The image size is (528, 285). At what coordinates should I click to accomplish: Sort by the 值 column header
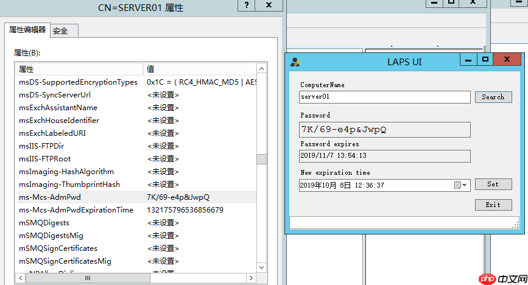[x=200, y=69]
